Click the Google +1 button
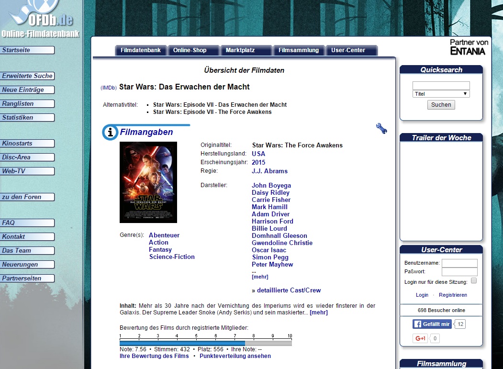503x369 pixels. point(420,338)
